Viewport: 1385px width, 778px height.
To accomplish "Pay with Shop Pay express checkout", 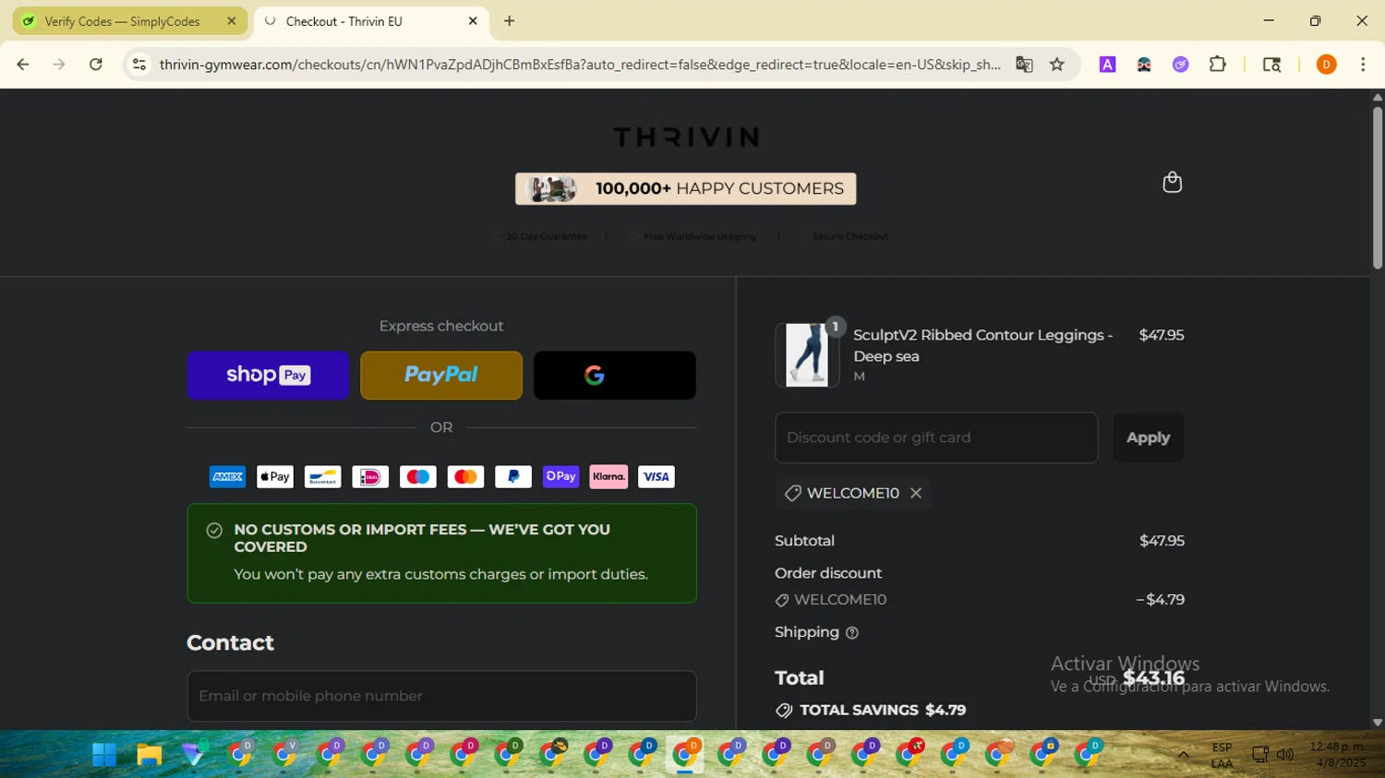I will pyautogui.click(x=268, y=376).
